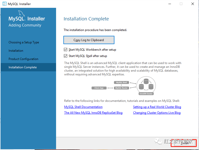The width and height of the screenshot is (199, 150).
Task: Uncheck Start MySQL Shell after setup
Action: click(x=65, y=56)
